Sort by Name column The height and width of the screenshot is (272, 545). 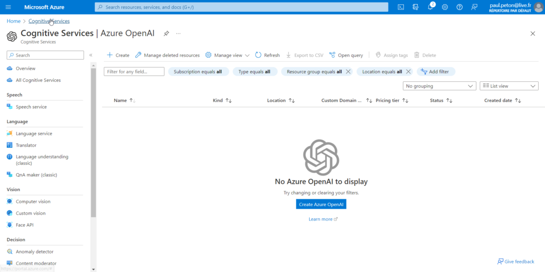click(x=125, y=100)
